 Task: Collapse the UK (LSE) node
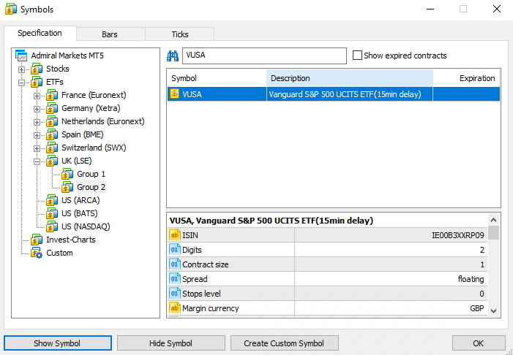37,161
